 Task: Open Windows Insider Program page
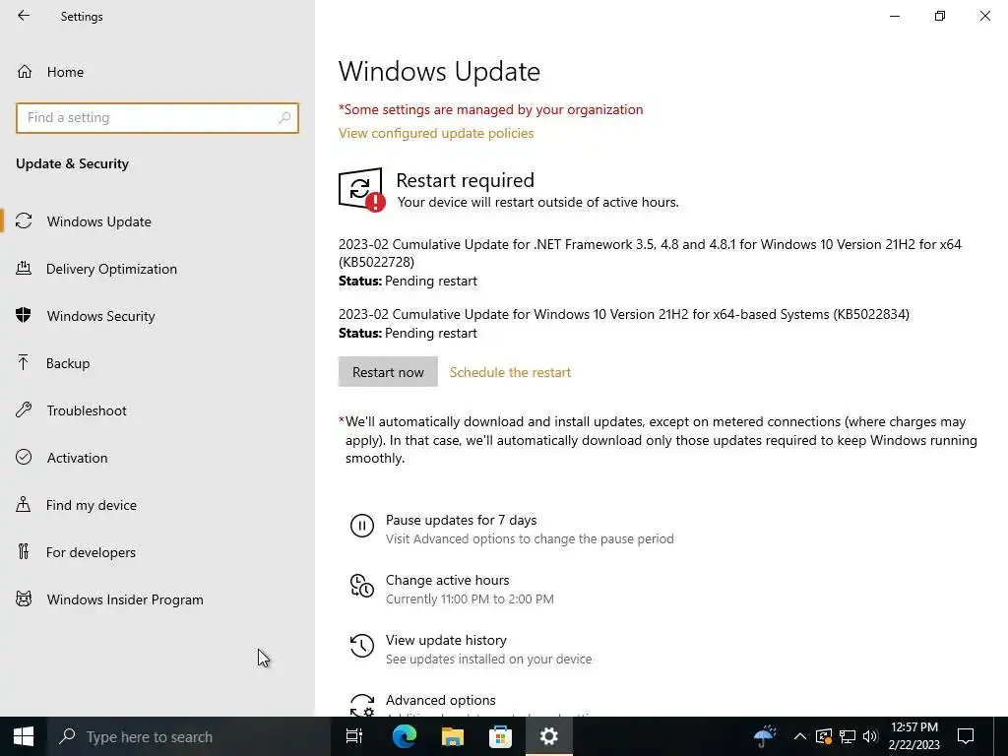[x=125, y=599]
